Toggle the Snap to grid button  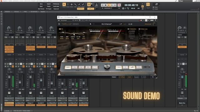tap(89, 5)
